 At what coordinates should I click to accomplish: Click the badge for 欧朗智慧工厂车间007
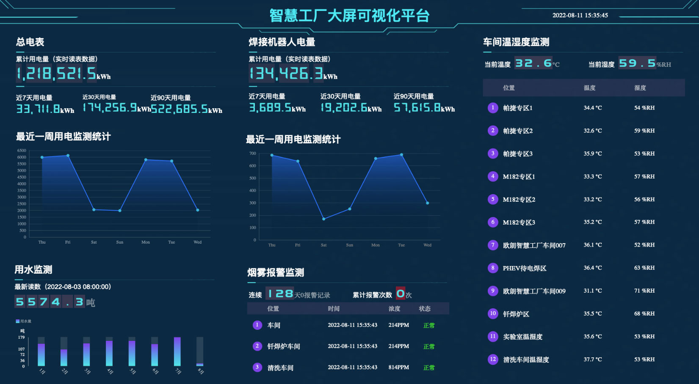click(493, 245)
